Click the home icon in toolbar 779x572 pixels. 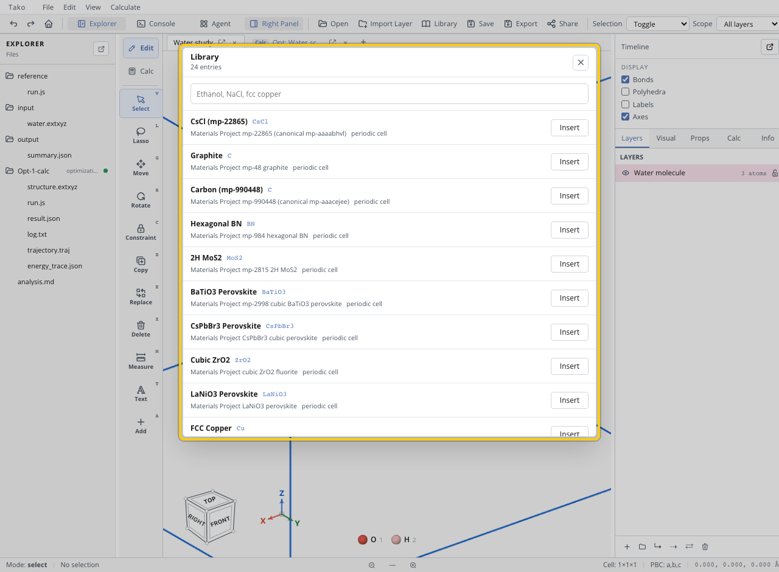click(x=49, y=24)
